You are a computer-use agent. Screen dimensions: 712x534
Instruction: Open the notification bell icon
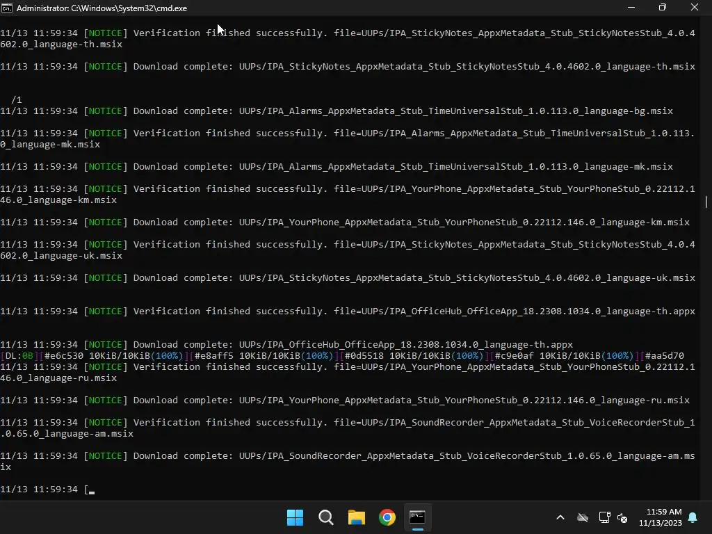[693, 517]
